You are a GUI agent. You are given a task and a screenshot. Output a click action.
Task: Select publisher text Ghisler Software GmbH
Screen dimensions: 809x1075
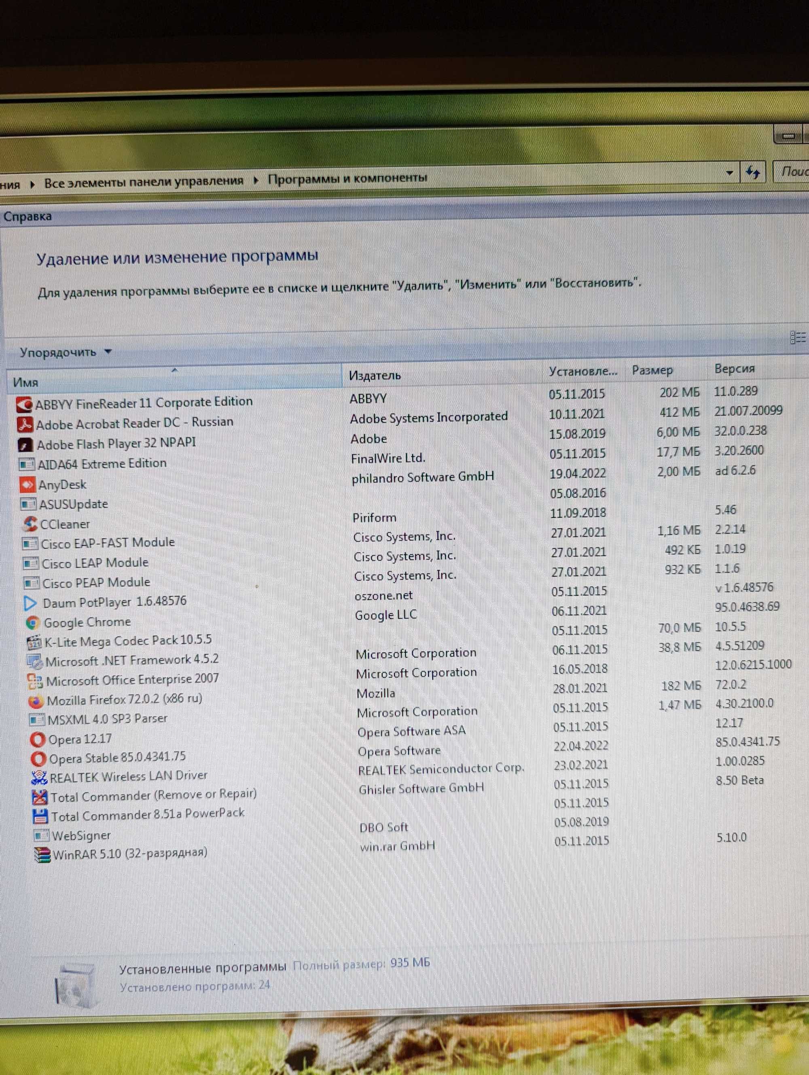click(x=421, y=788)
